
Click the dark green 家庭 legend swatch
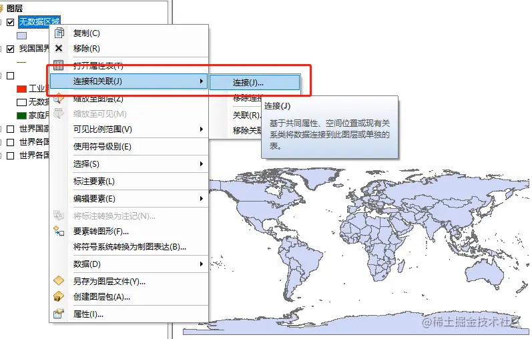coord(22,115)
